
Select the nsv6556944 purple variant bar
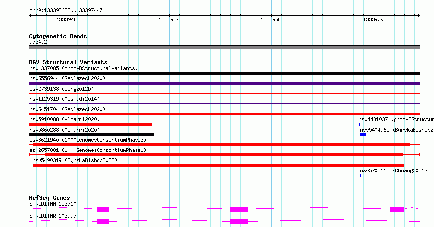click(x=224, y=83)
